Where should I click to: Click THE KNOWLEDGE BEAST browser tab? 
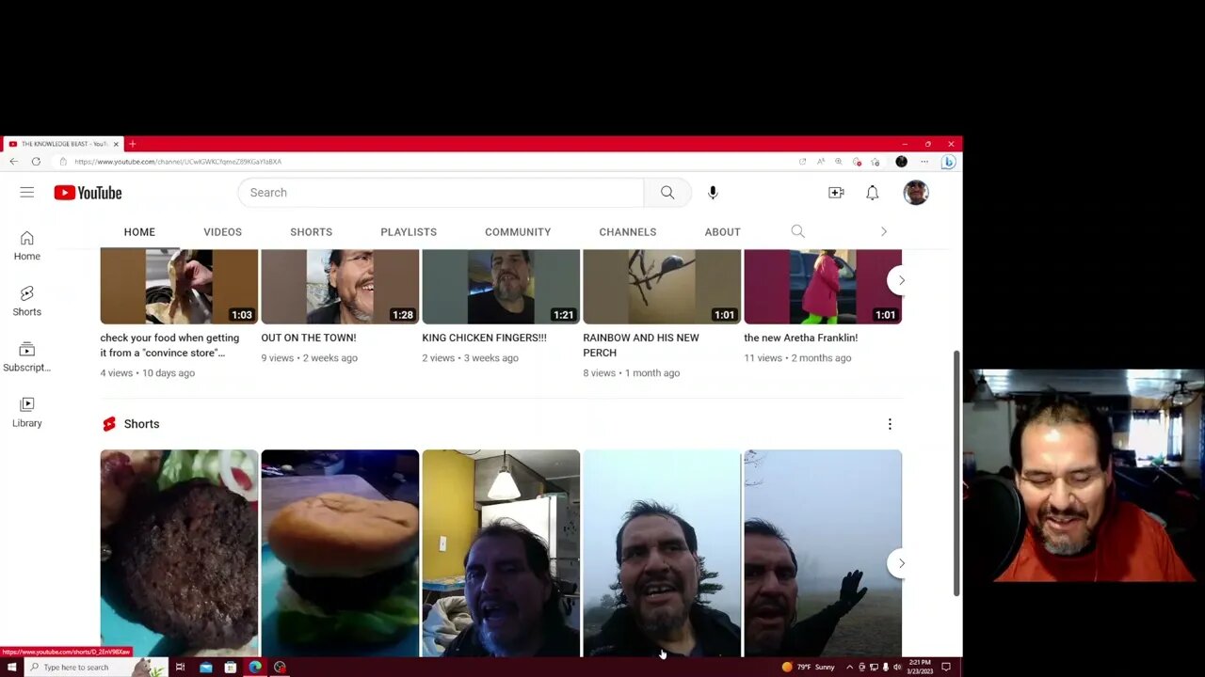[x=62, y=144]
